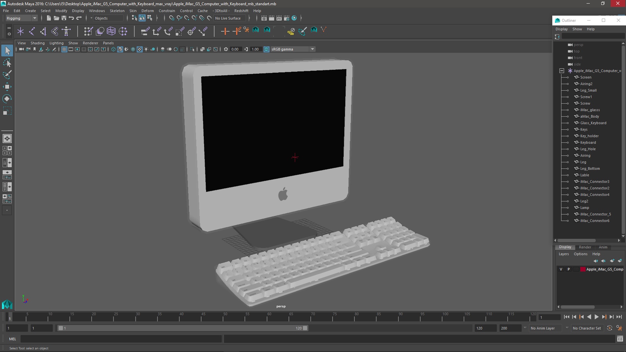Open the sRGB gamma dropdown

[x=292, y=49]
